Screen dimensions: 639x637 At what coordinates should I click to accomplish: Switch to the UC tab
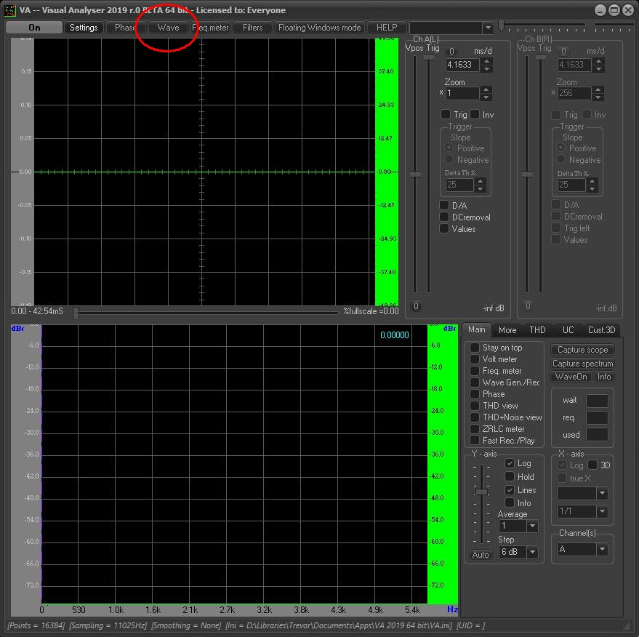coord(568,329)
